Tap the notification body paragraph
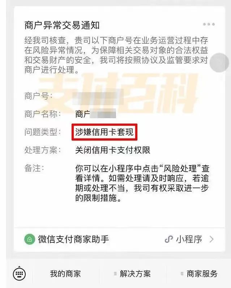Image resolution: width=231 pixels, height=288 pixels. click(116, 55)
